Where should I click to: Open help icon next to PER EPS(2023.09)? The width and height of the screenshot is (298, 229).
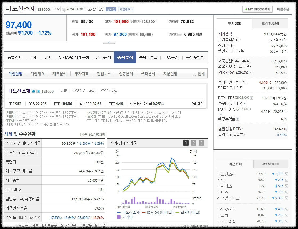[252, 98]
